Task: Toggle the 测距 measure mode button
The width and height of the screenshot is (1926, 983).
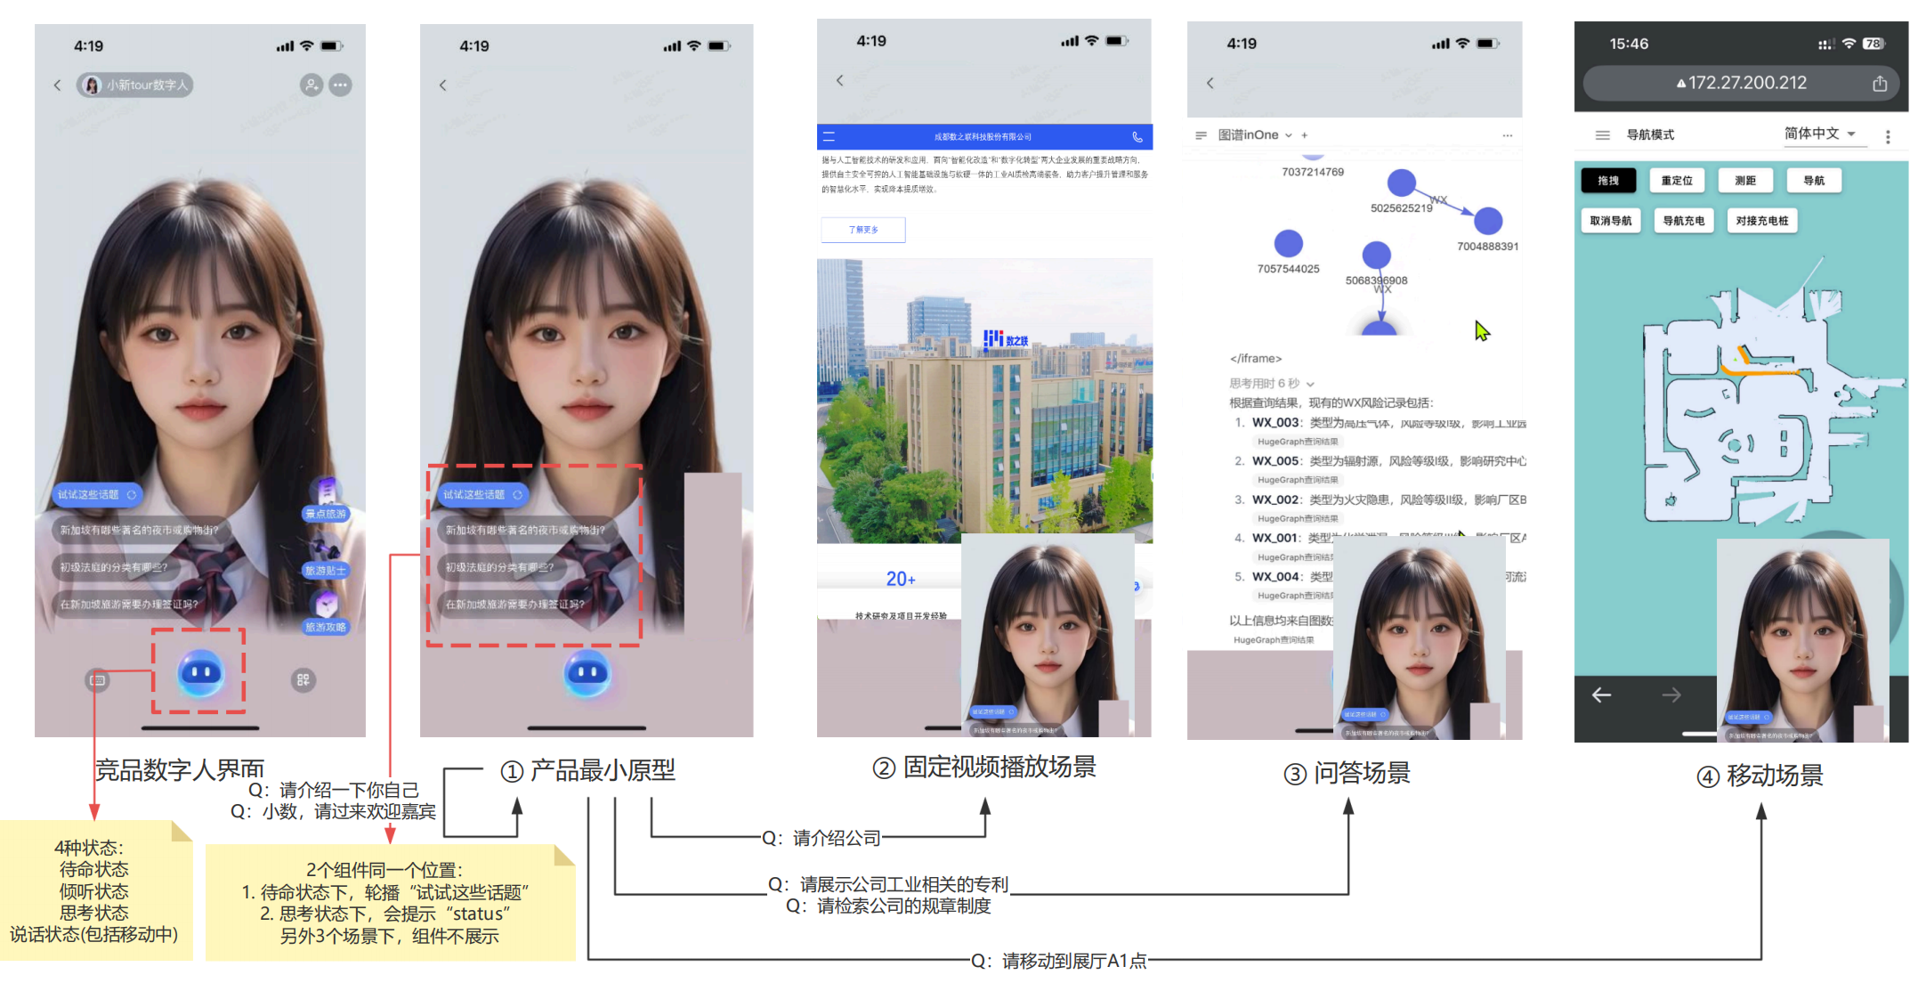Action: pos(1744,181)
